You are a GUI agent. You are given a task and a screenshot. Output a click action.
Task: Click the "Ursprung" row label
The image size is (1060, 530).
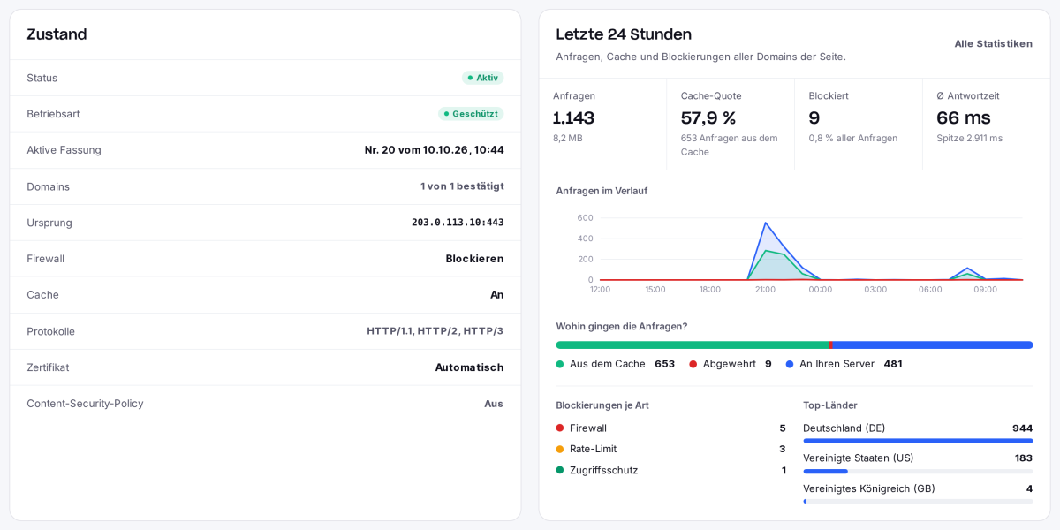point(49,223)
